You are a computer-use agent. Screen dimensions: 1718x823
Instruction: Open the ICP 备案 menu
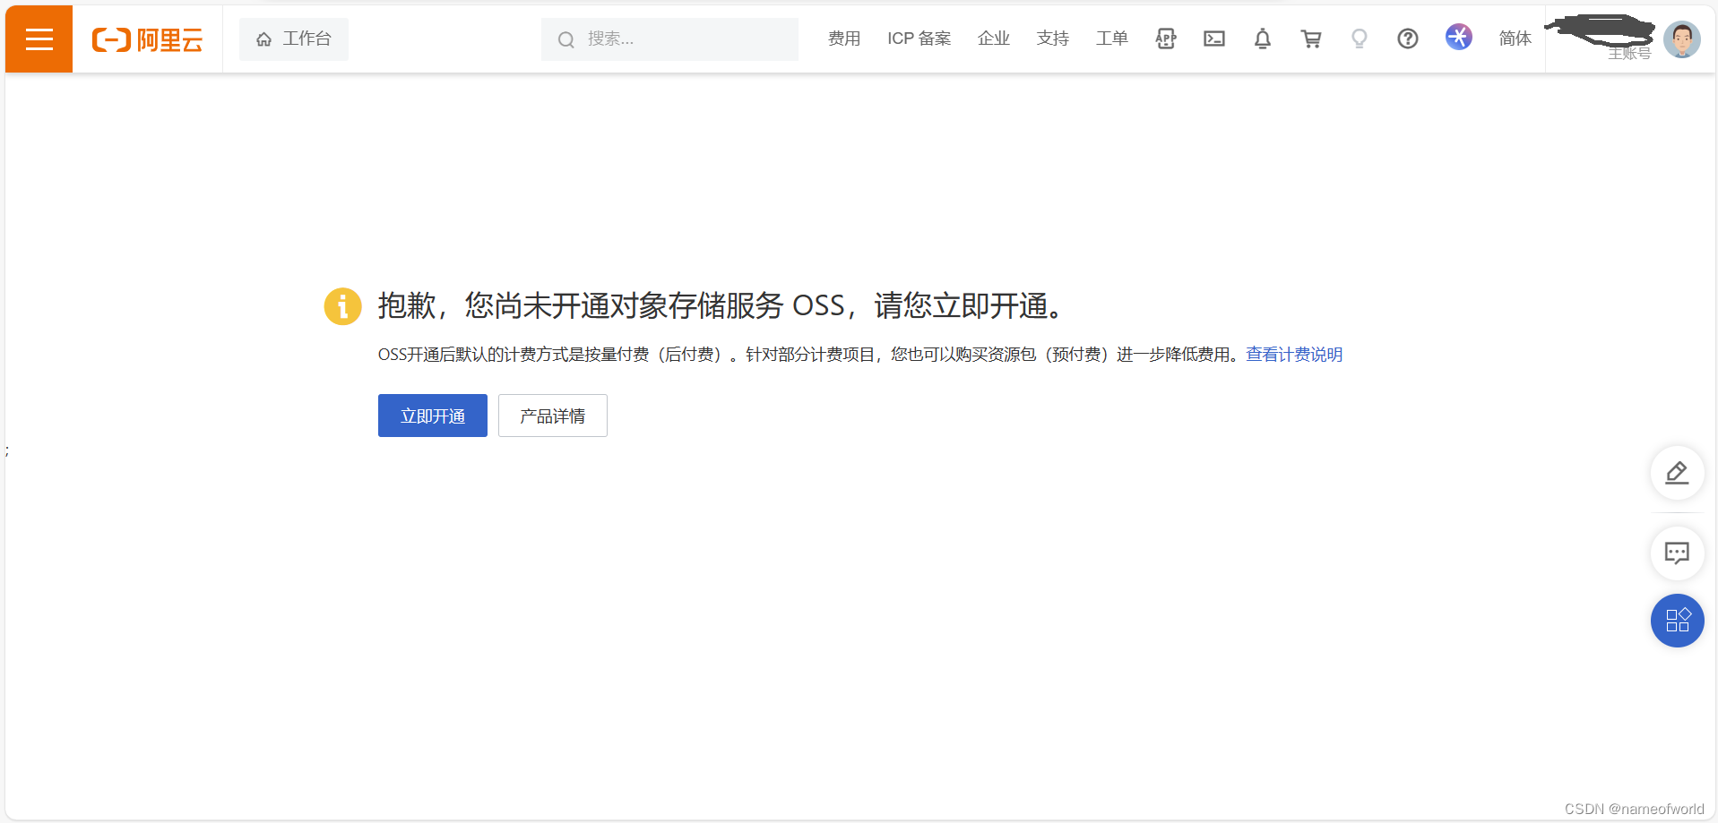pos(919,39)
